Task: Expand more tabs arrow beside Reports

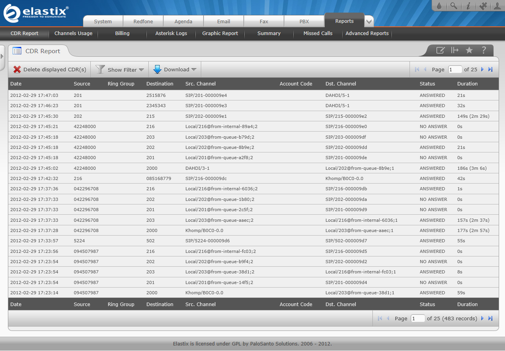Action: [369, 21]
